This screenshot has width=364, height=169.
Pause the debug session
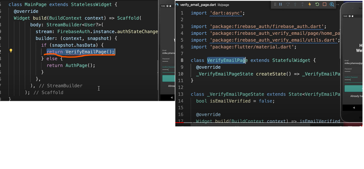tap(280, 5)
